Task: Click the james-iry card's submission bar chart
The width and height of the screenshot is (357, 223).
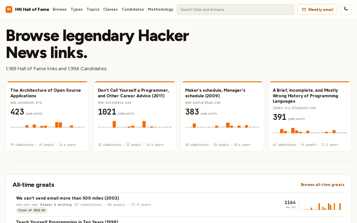Action: click(x=310, y=130)
